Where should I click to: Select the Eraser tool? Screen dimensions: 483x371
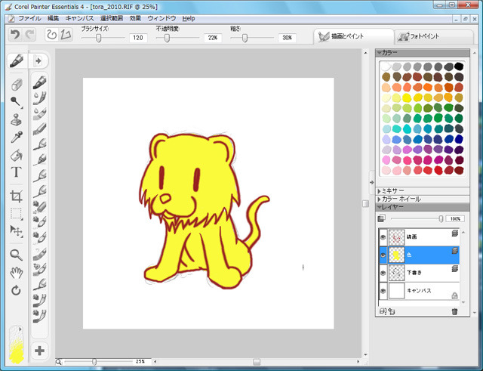pos(17,85)
